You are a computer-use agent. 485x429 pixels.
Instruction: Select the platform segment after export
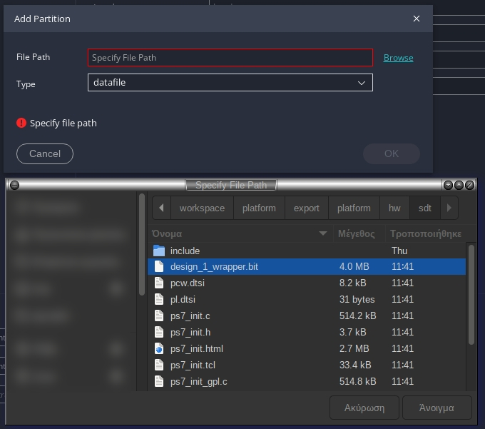354,208
